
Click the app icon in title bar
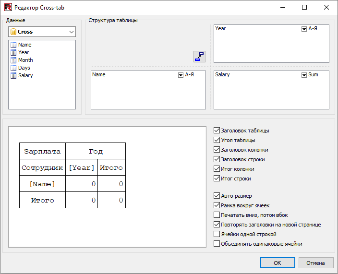[x=7, y=7]
